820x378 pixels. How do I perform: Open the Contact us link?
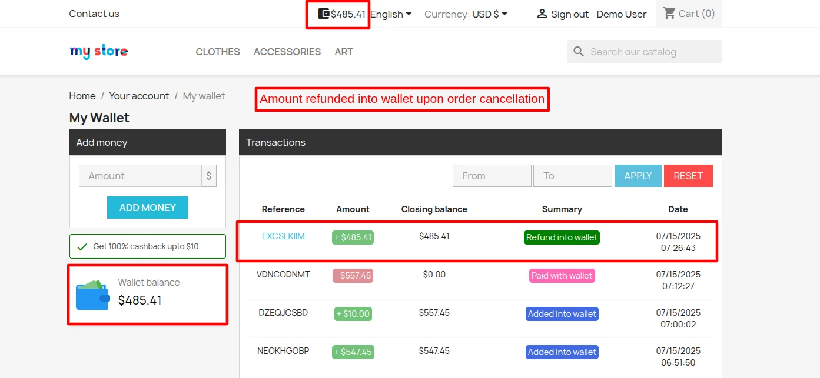[x=94, y=14]
